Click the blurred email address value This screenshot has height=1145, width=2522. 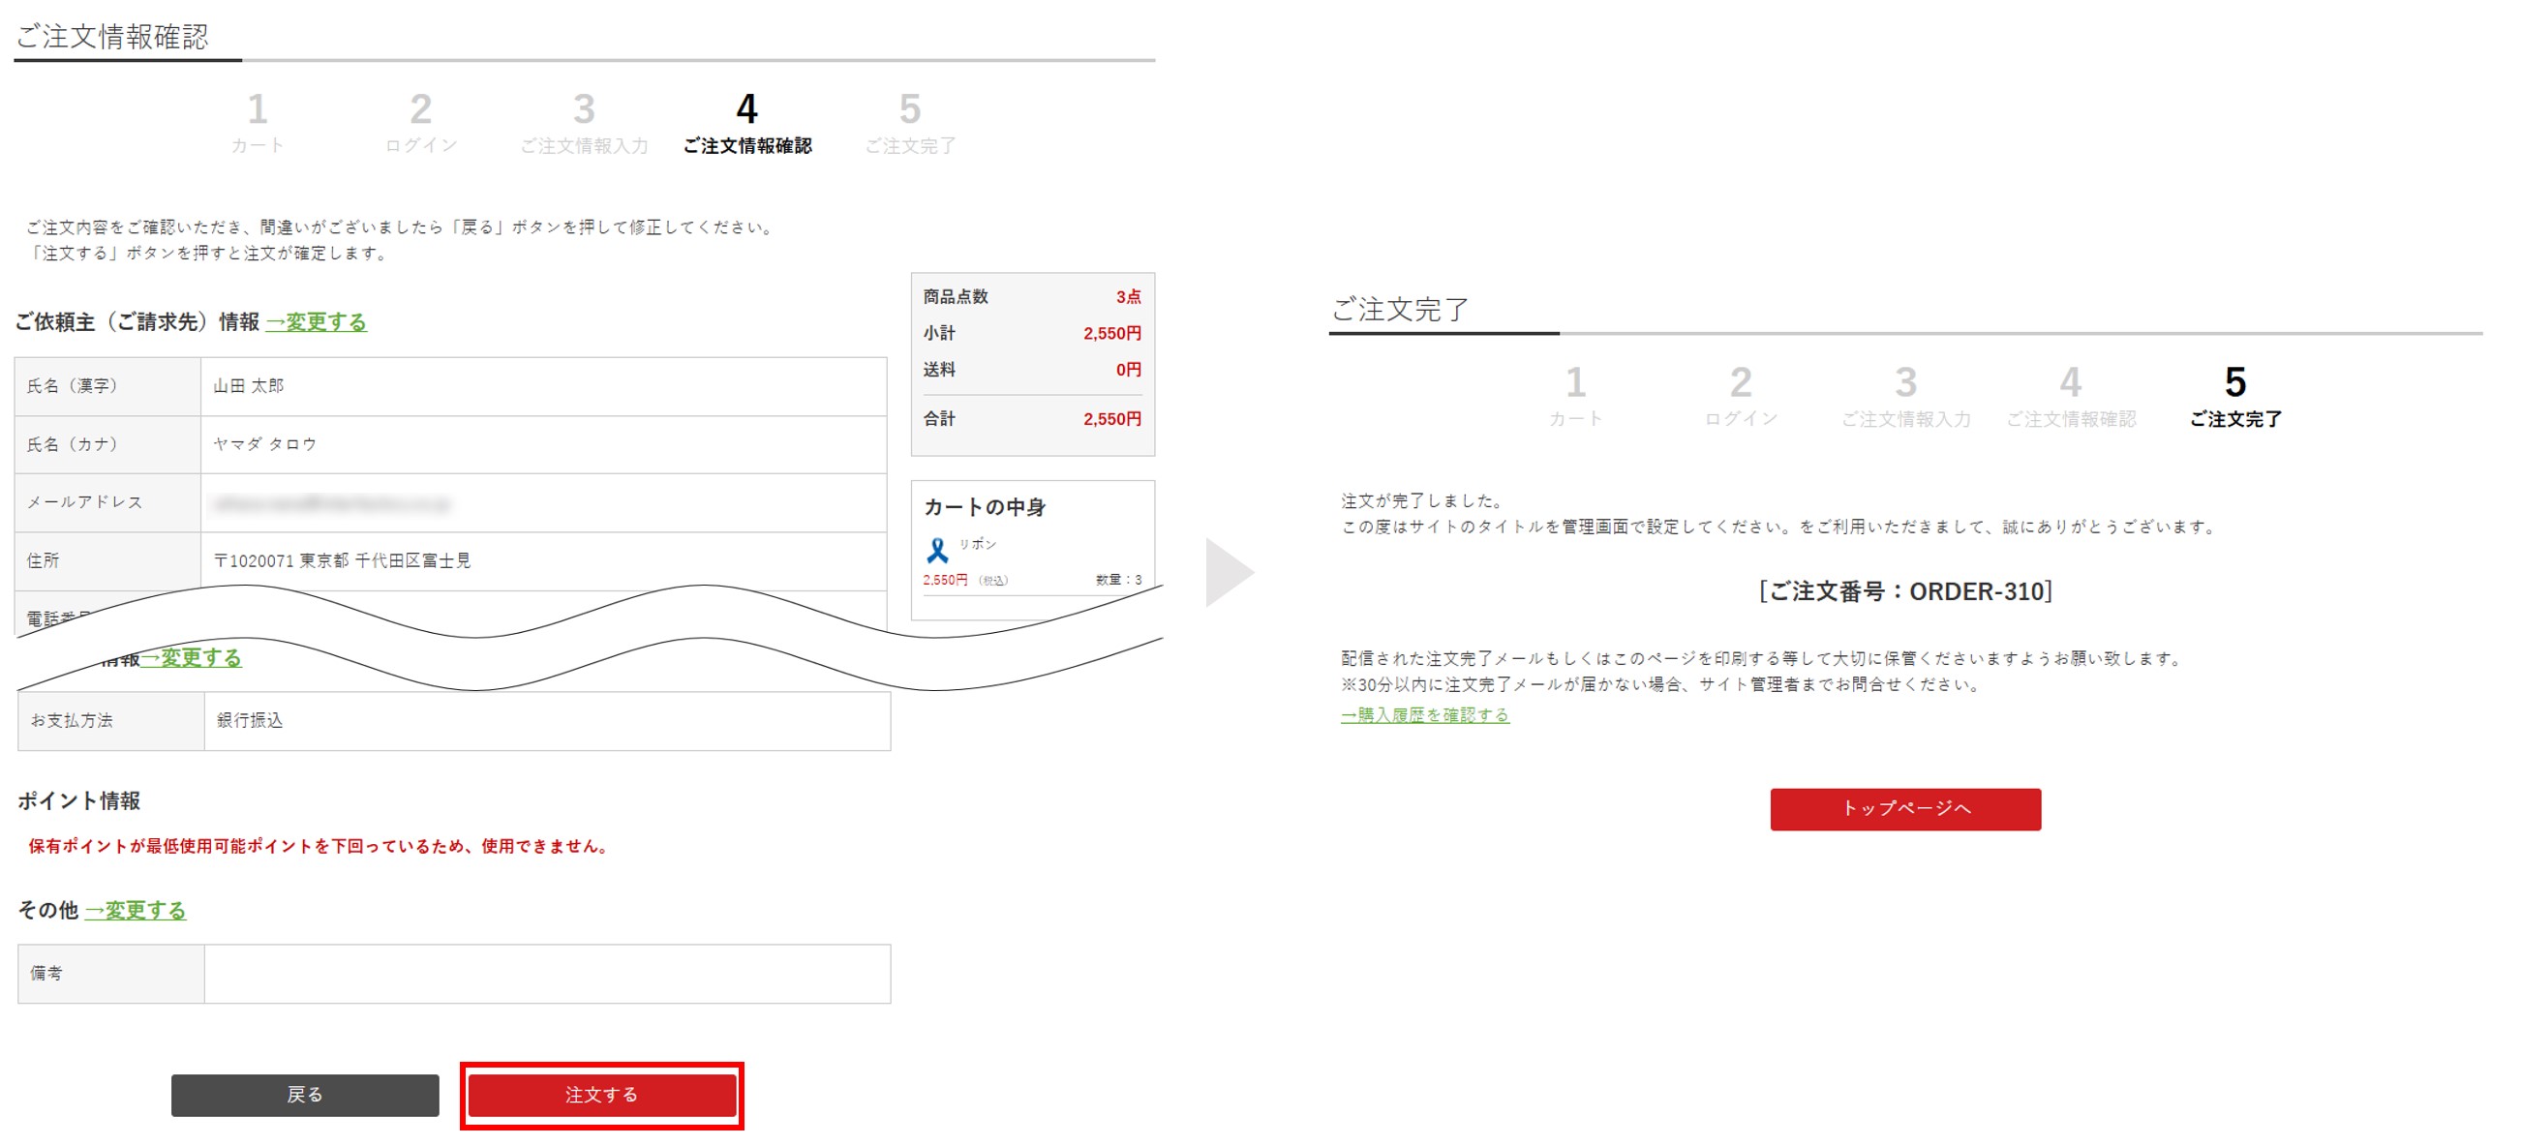(332, 503)
